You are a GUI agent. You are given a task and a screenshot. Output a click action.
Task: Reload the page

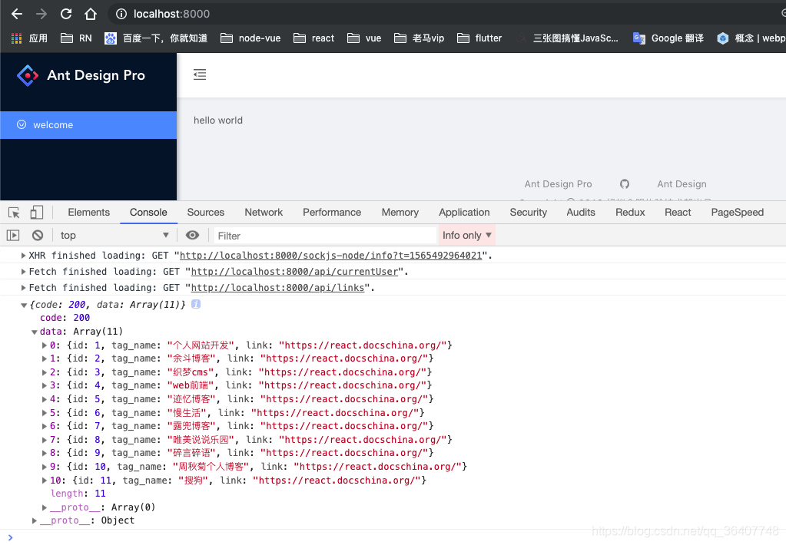click(x=66, y=14)
